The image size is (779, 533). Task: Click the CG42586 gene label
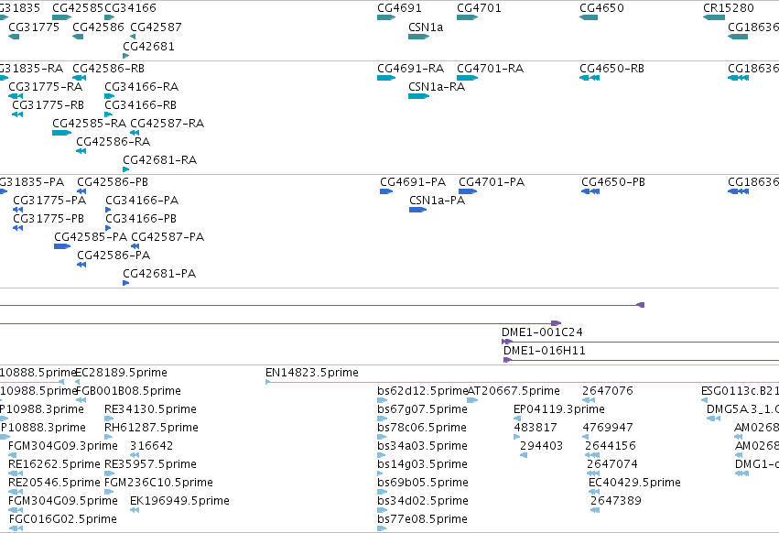tap(98, 27)
